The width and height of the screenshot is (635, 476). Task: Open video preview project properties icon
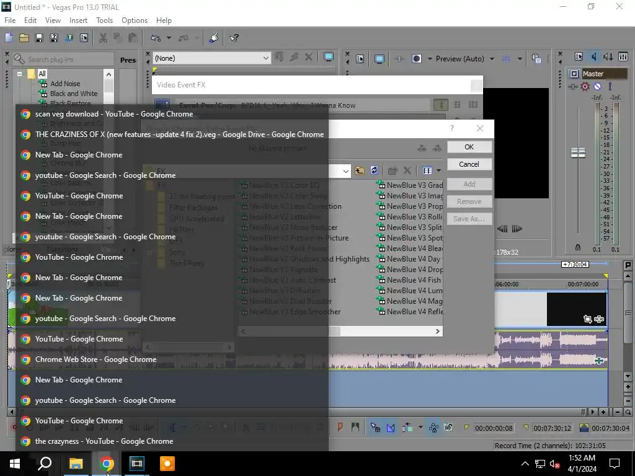(x=360, y=59)
